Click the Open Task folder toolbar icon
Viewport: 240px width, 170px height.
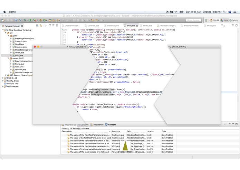pos(54,20)
